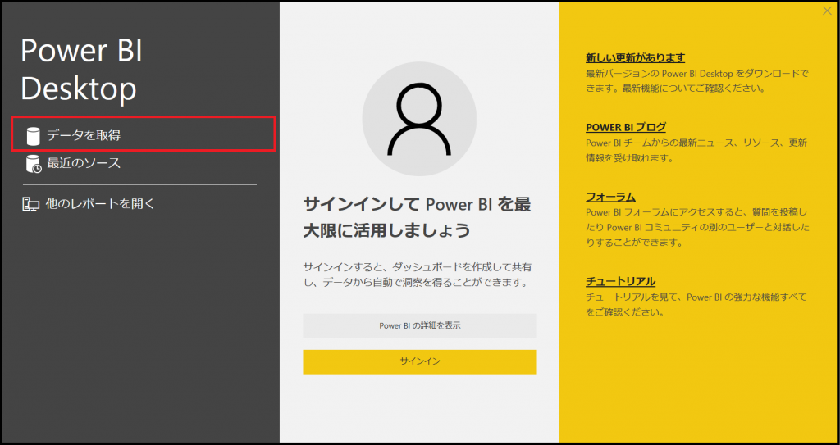
Task: Click Power BI の詳細を表示 button
Action: coord(419,325)
